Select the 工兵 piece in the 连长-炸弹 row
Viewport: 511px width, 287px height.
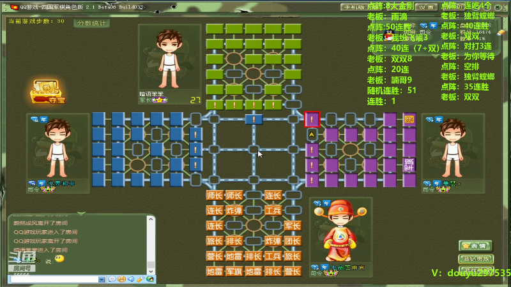273,210
